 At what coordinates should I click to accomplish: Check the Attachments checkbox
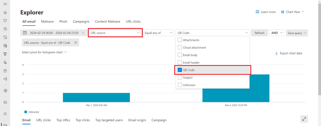coord(180,40)
